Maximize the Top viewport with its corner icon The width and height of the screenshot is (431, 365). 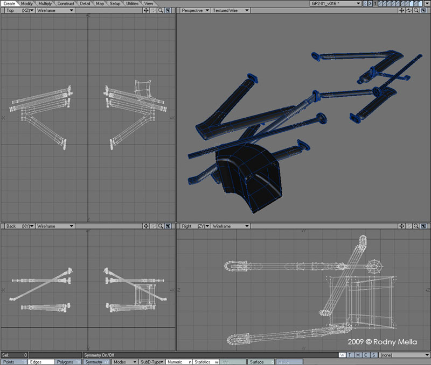click(x=168, y=10)
